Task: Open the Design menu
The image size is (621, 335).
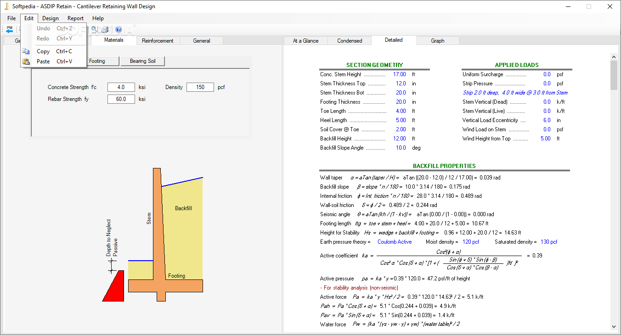Action: coord(51,18)
